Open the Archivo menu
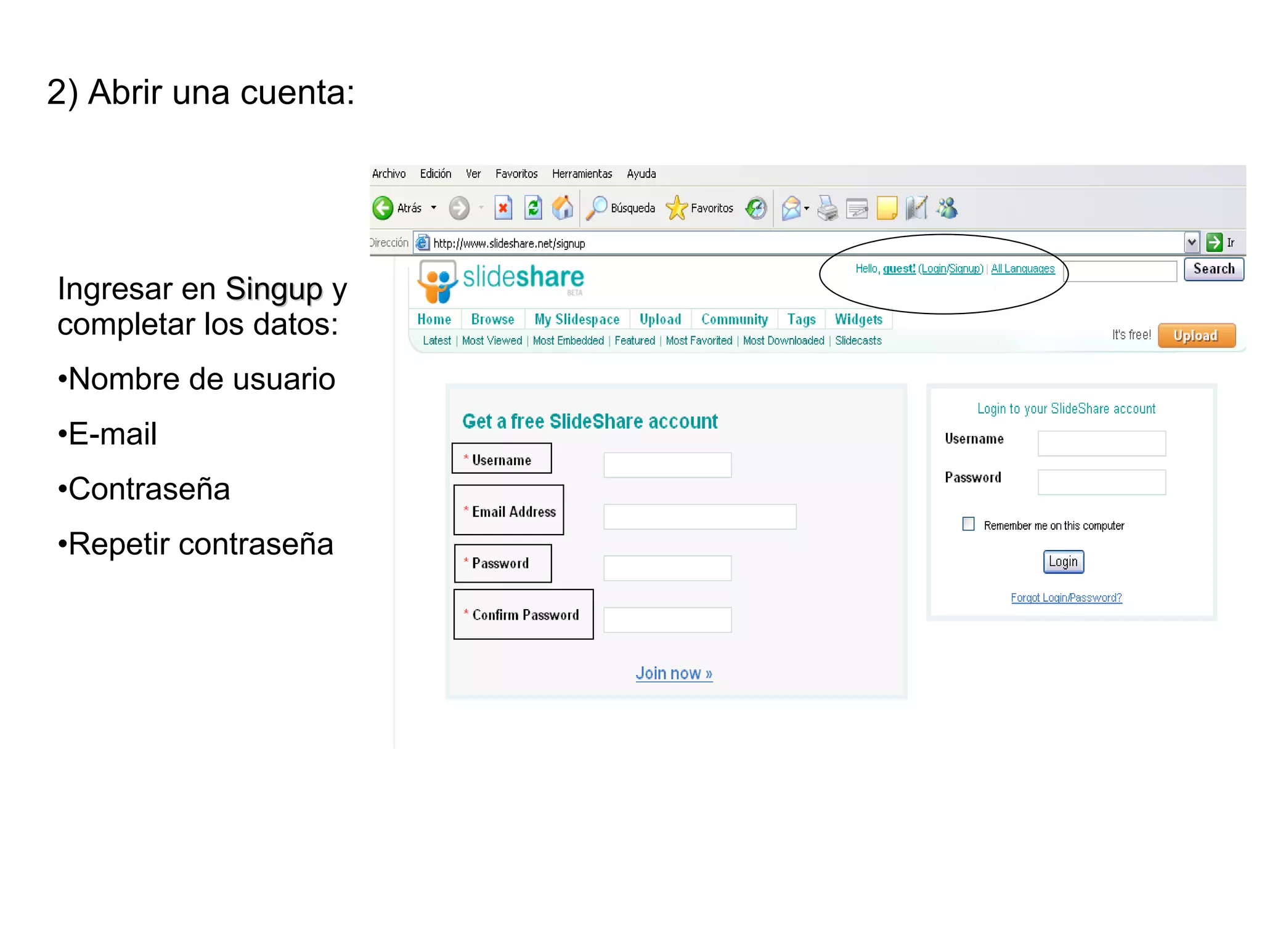This screenshot has height=946, width=1262. (389, 174)
